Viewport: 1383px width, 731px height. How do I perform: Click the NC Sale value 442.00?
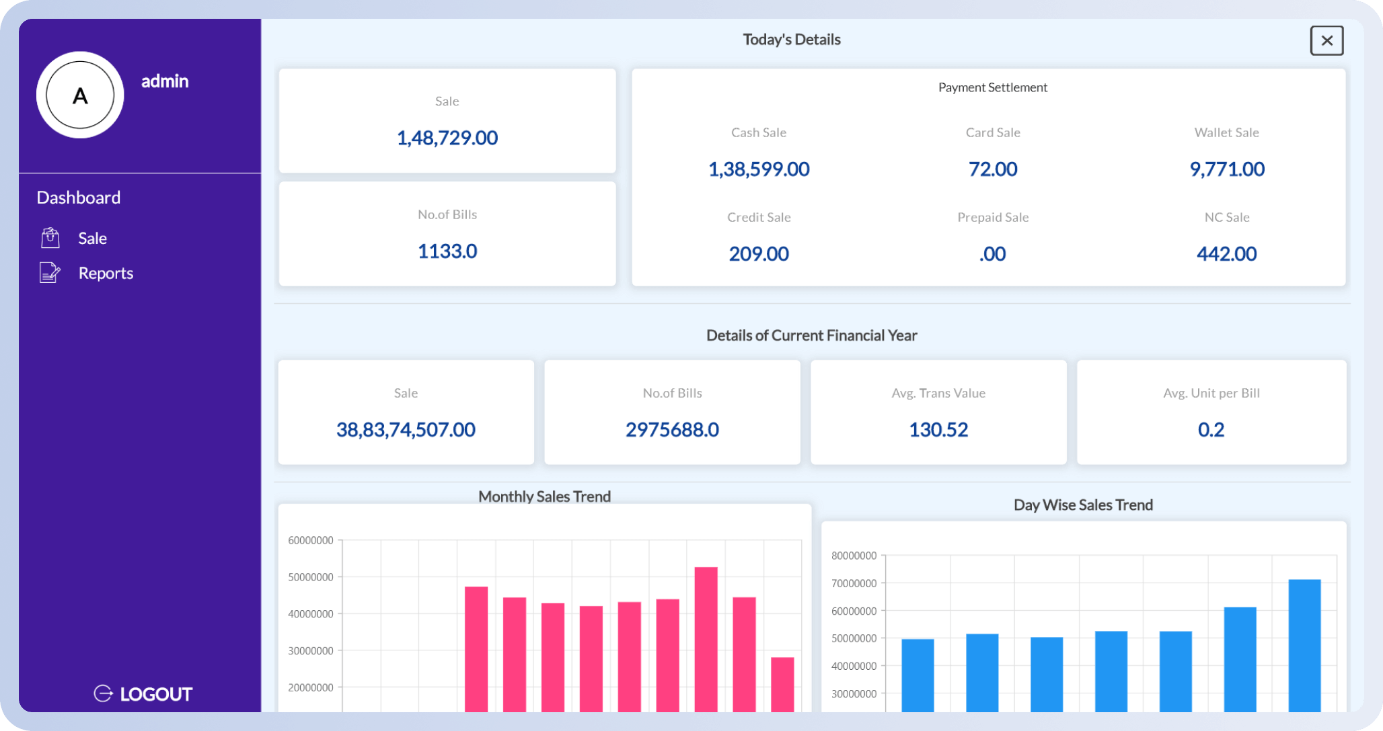[1227, 254]
